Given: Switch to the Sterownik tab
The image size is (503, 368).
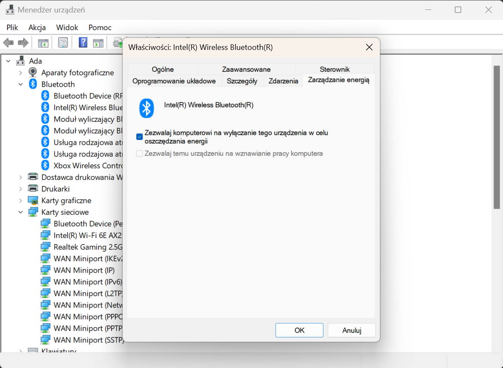Looking at the screenshot, I should click(335, 69).
